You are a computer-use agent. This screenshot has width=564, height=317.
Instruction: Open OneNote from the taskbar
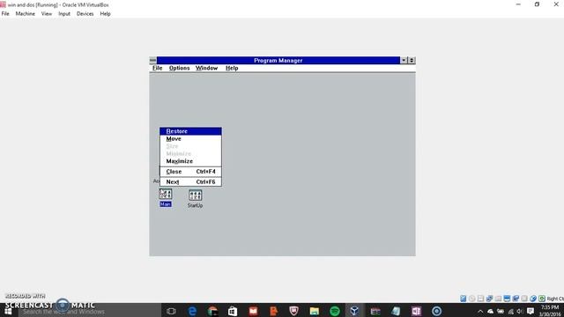[416, 311]
